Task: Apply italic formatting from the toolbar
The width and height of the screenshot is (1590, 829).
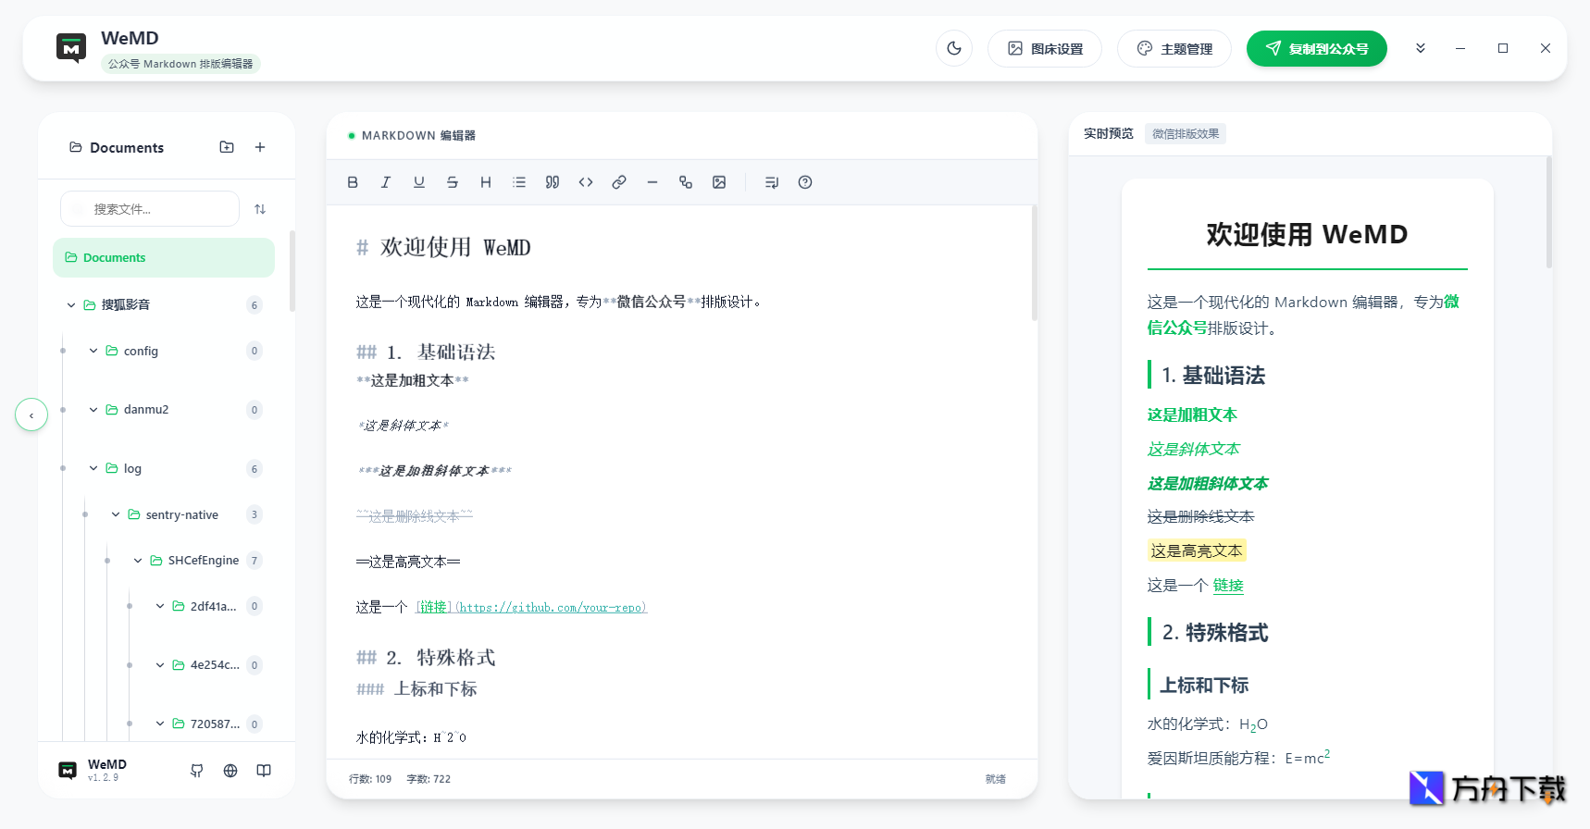Action: click(386, 182)
